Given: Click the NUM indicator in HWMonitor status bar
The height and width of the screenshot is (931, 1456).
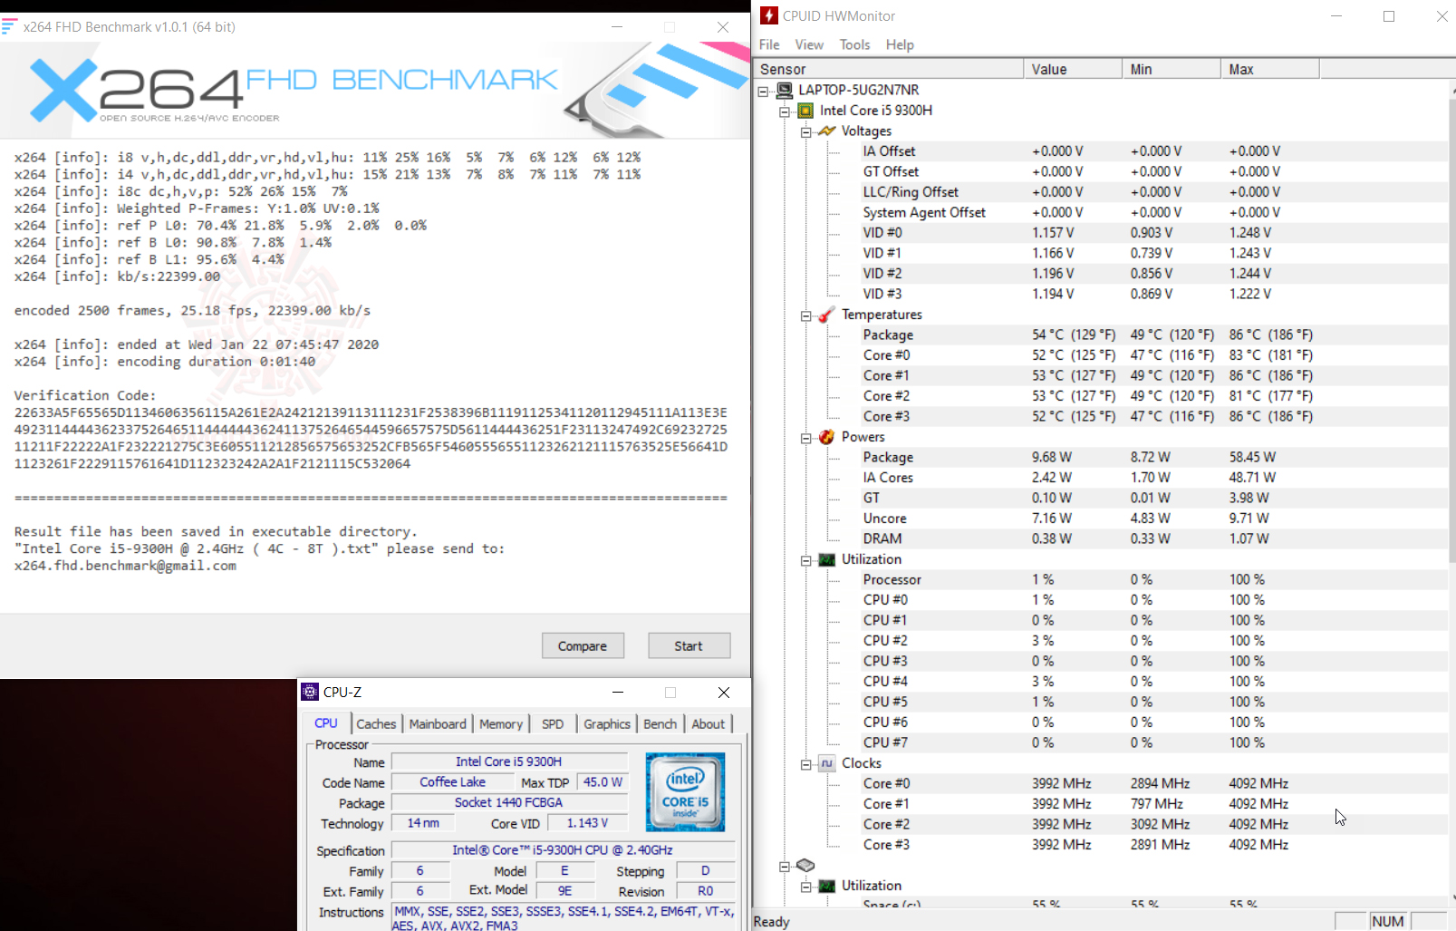Looking at the screenshot, I should (x=1388, y=921).
